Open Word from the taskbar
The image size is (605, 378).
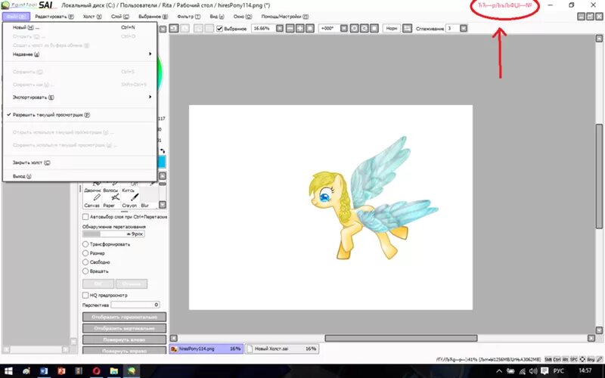(44, 371)
